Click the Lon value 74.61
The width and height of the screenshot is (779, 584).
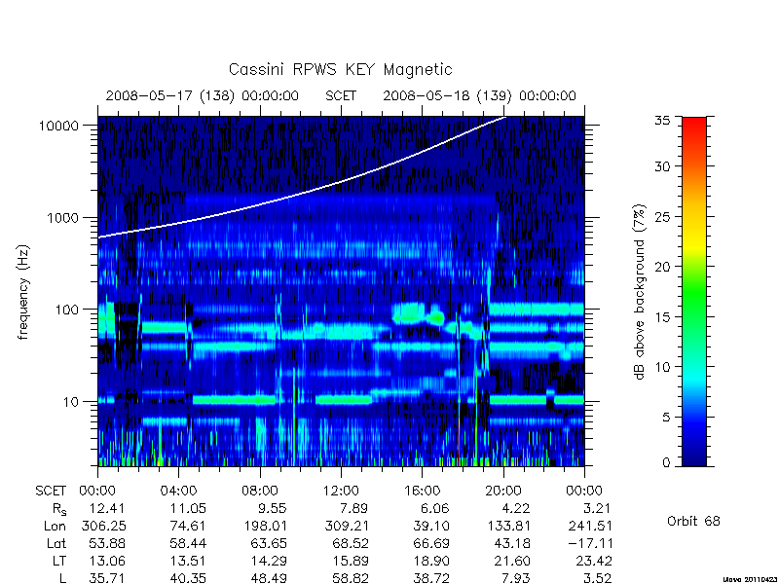coord(188,526)
